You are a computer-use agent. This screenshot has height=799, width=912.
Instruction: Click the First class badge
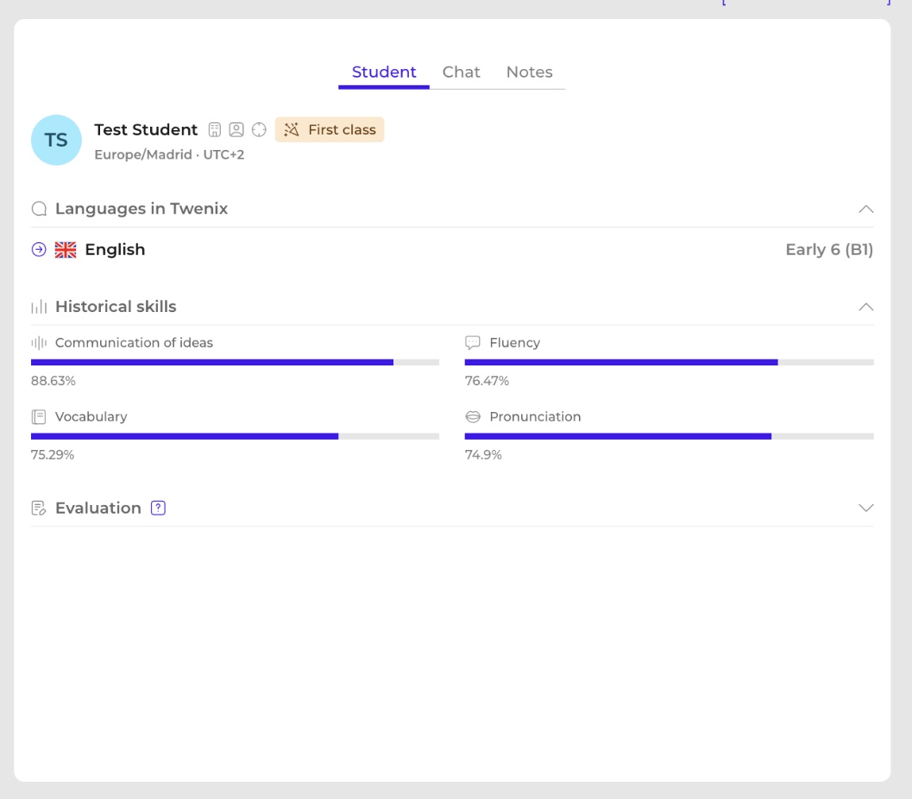[330, 129]
